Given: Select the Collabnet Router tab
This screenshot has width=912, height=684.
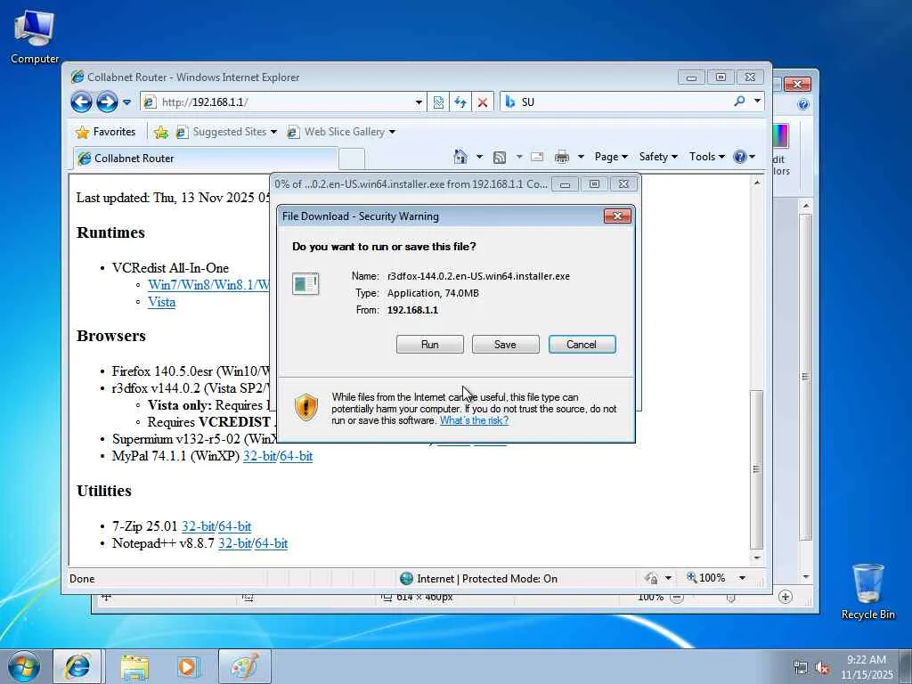Looking at the screenshot, I should tap(206, 159).
